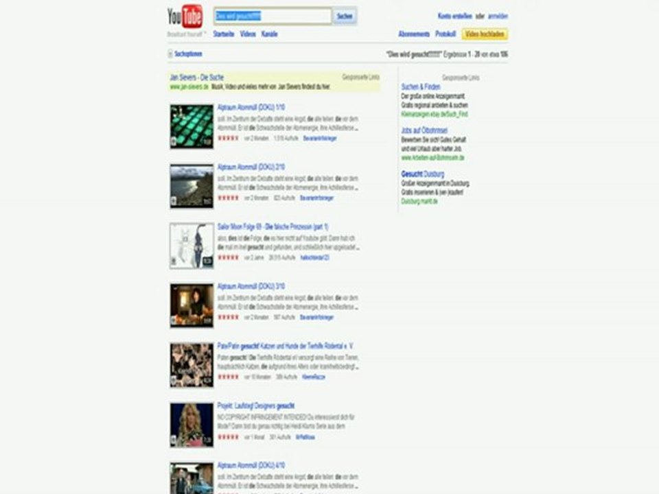Viewport: 659px width, 494px height.
Task: Open Abonnements link
Action: coord(414,34)
